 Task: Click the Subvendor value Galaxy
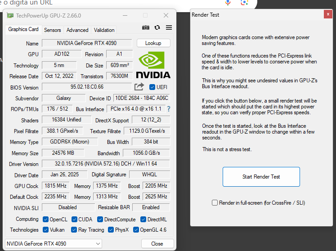click(63, 98)
